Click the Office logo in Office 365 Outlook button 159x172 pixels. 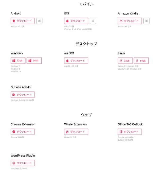[121, 132]
